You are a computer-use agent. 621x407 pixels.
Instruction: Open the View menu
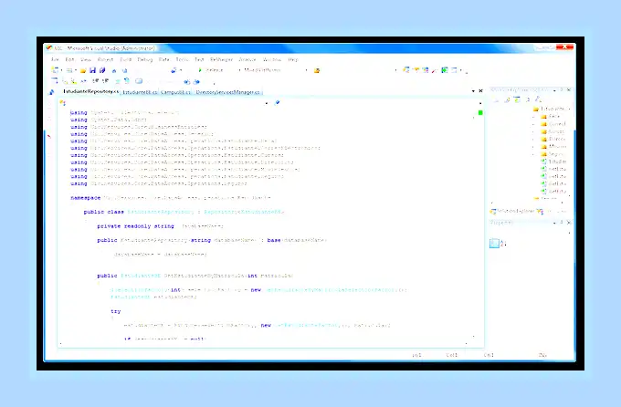86,59
